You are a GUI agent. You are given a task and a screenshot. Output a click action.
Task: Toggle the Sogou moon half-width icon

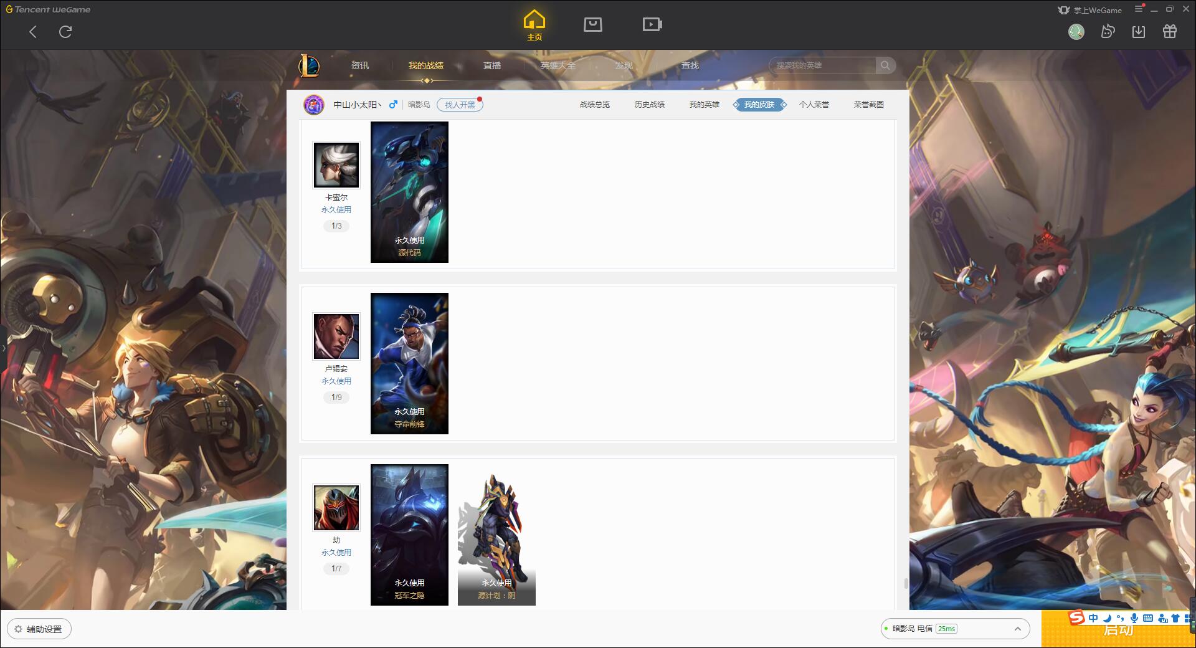click(1107, 618)
